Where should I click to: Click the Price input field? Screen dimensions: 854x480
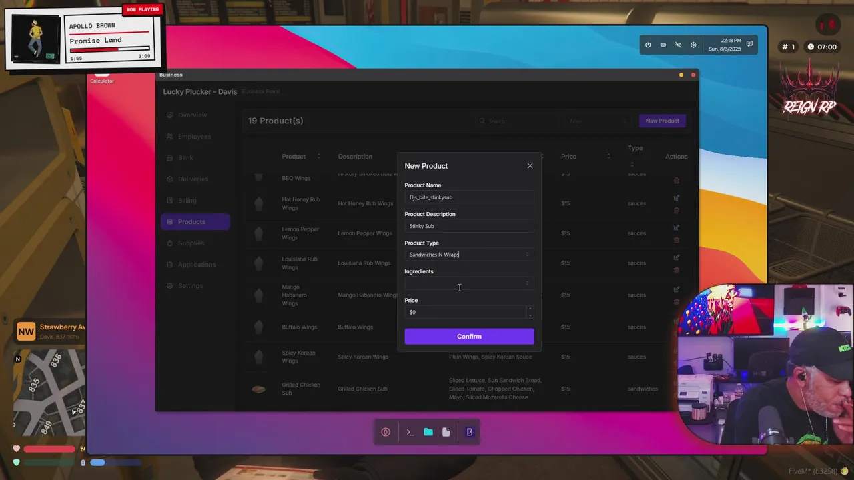(465, 312)
